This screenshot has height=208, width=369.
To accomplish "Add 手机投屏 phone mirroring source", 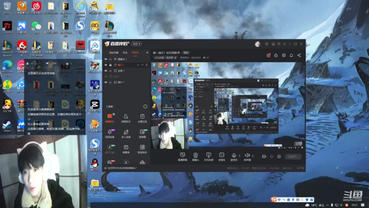I will click(208, 157).
